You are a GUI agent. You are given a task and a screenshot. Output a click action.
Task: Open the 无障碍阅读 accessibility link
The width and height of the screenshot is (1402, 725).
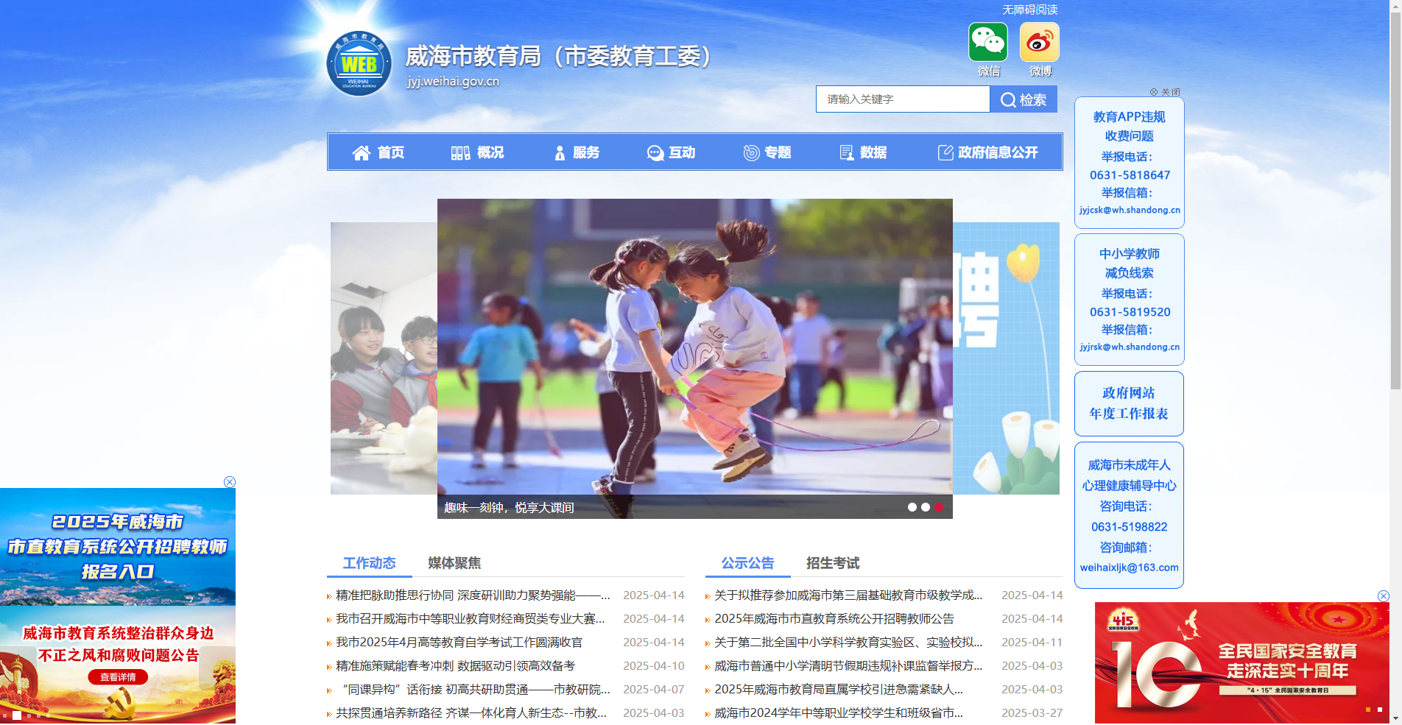click(1029, 10)
